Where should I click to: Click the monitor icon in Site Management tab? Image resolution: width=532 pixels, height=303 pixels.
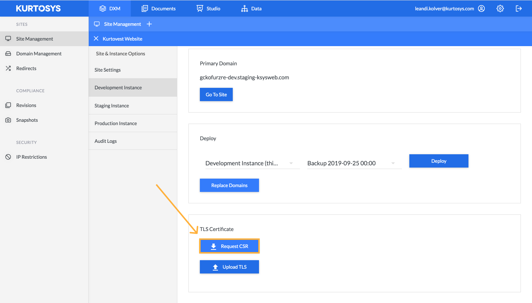coord(97,24)
